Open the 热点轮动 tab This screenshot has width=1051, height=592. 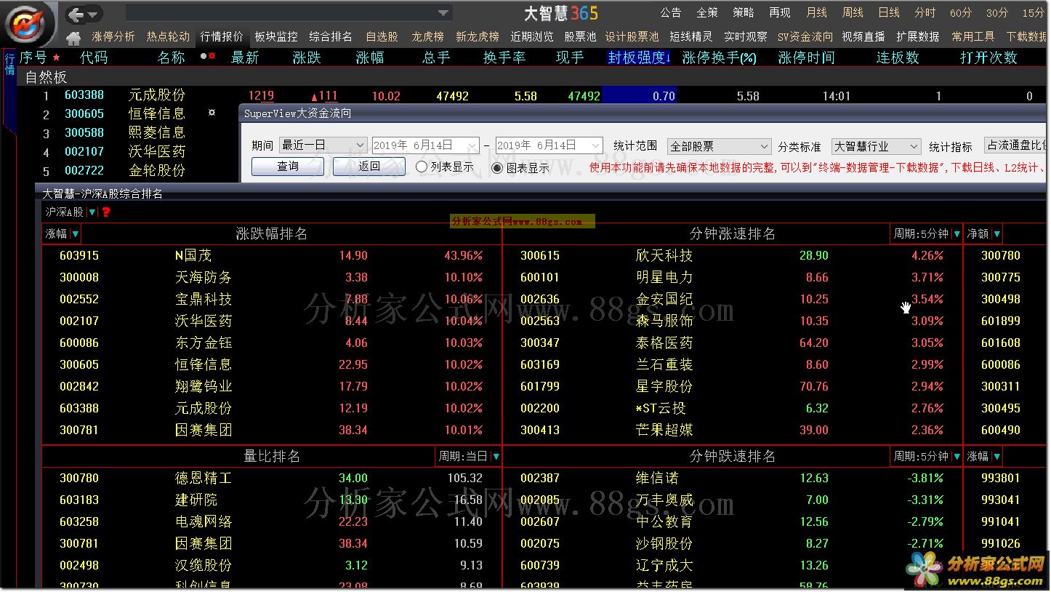[x=168, y=36]
